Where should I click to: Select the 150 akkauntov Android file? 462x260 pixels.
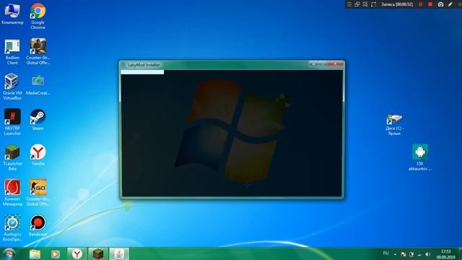click(x=420, y=157)
